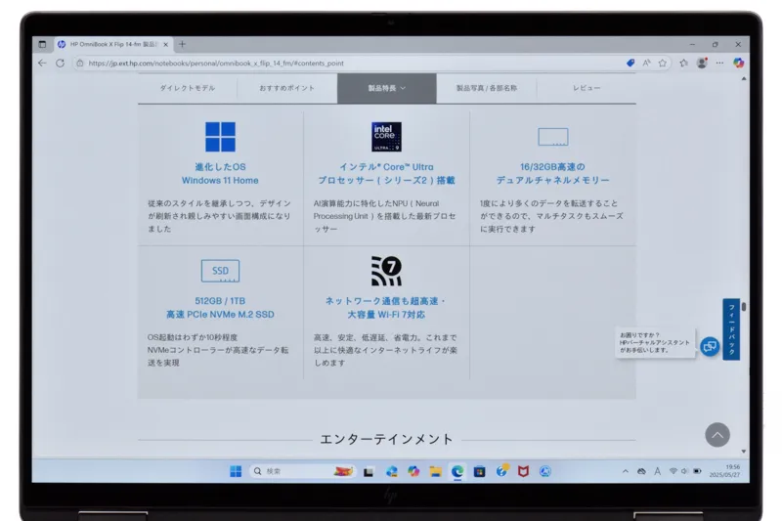
Task: Click the taskbar 検索 search box
Action: pos(303,471)
